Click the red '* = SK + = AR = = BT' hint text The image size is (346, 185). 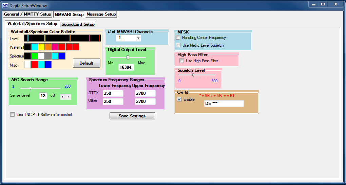(217, 96)
